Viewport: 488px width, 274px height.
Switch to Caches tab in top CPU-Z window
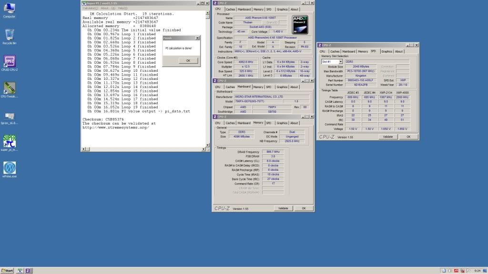(230, 9)
